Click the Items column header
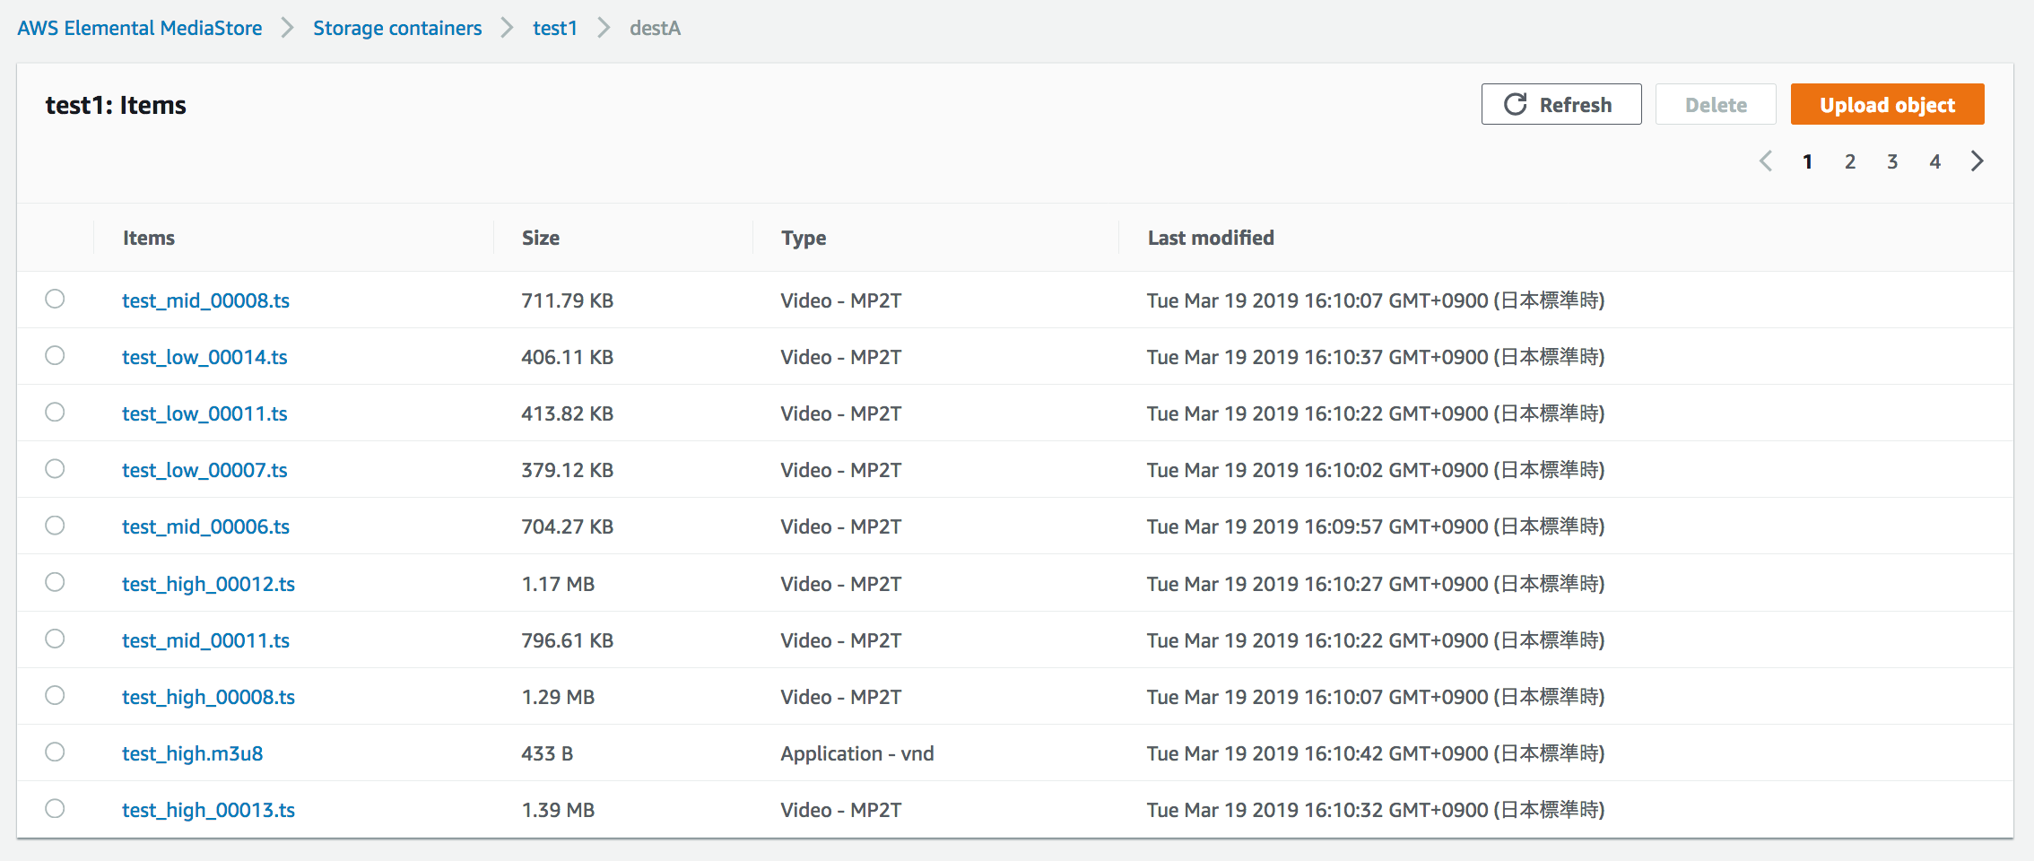Screen dimensions: 2034x861 click(149, 238)
